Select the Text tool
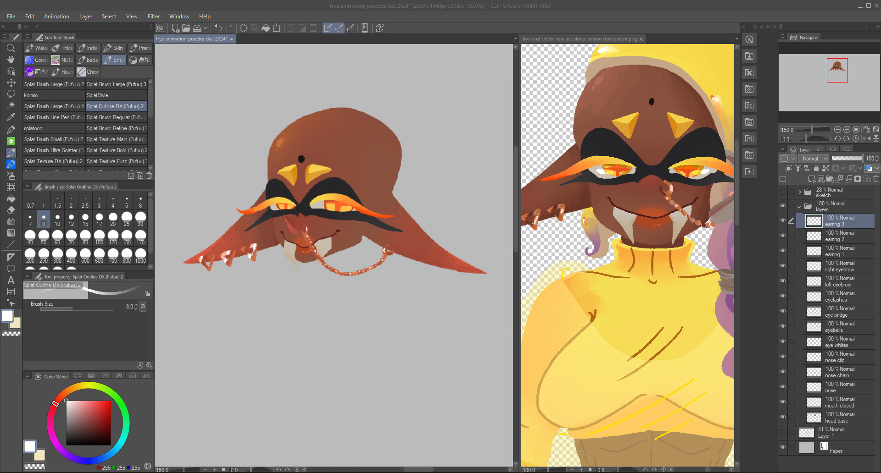The width and height of the screenshot is (881, 473). coord(11,280)
